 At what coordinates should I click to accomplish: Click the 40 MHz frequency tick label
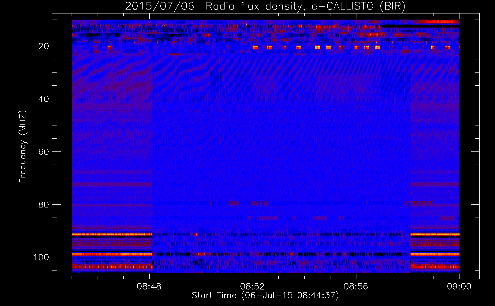point(44,99)
